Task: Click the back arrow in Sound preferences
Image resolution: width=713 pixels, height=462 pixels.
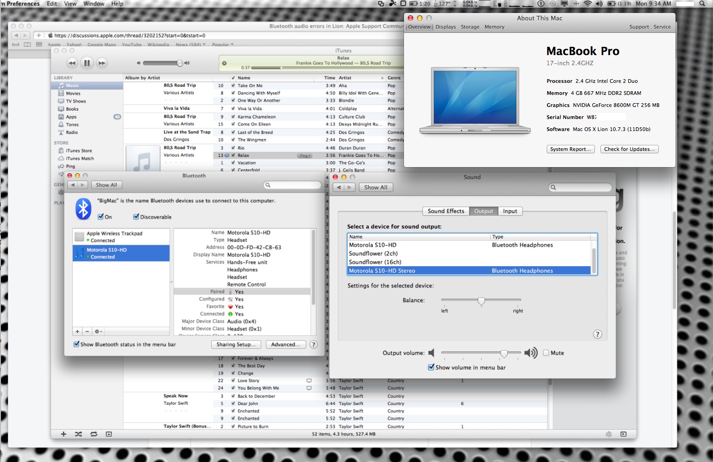Action: pos(339,187)
